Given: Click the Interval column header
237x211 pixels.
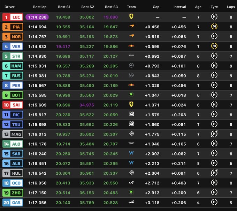Looking at the screenshot, I should [x=180, y=7].
